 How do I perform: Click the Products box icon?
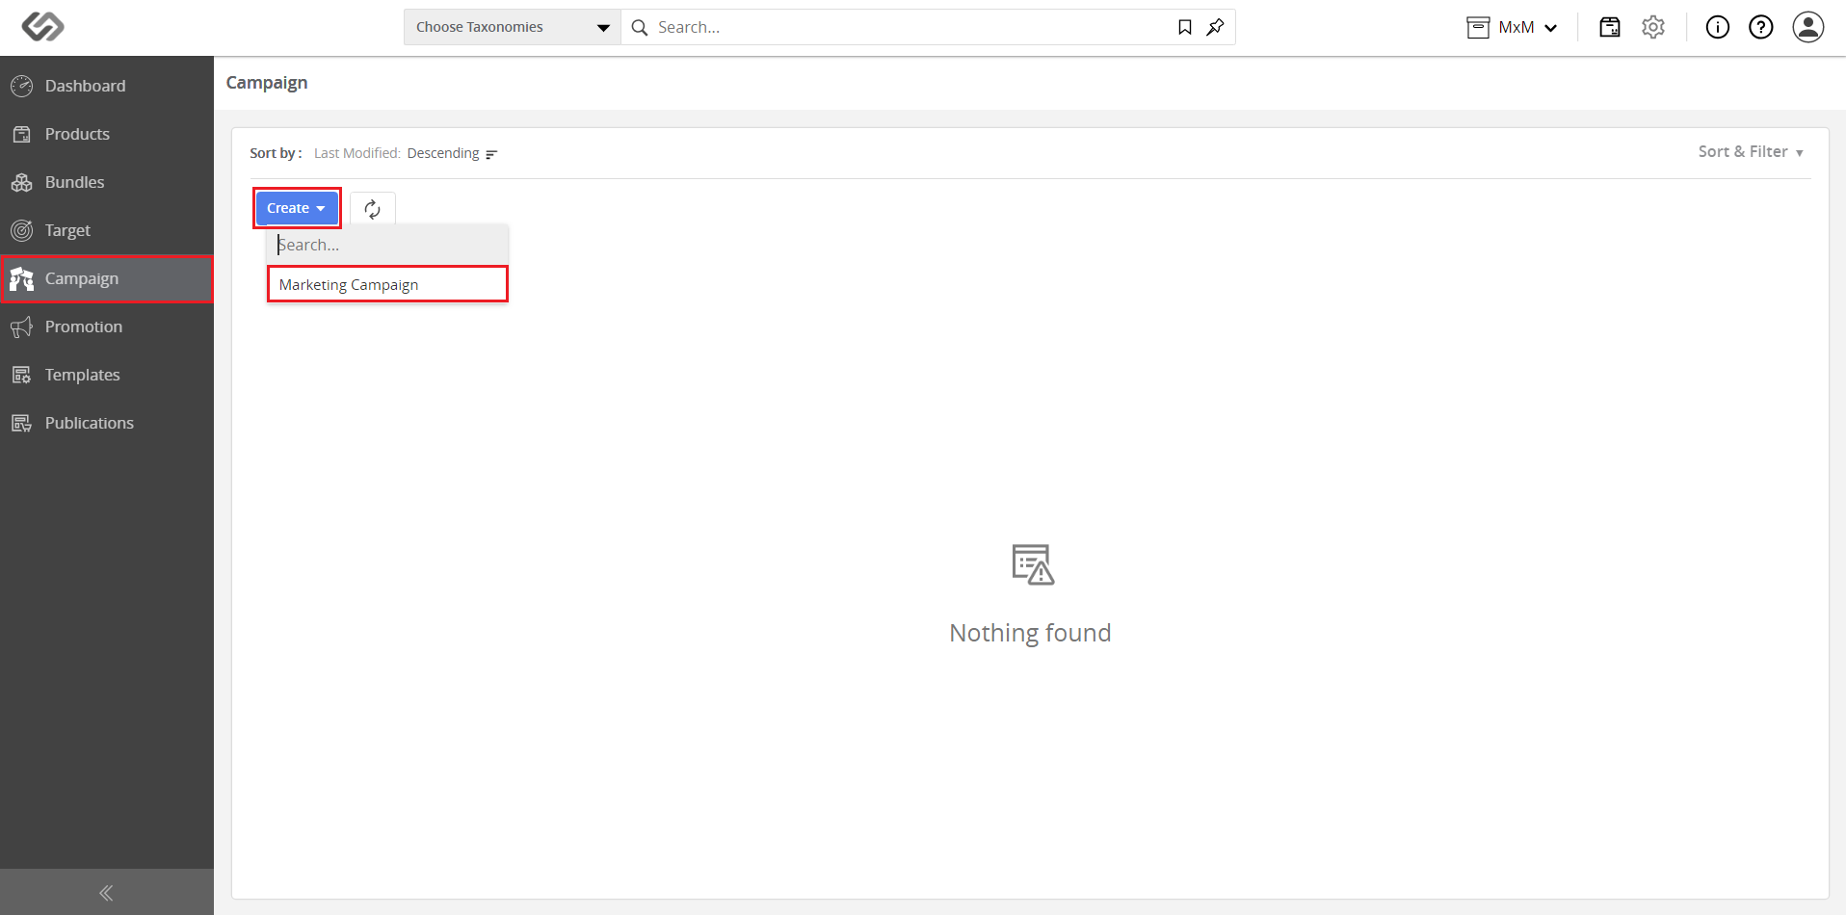(x=21, y=134)
